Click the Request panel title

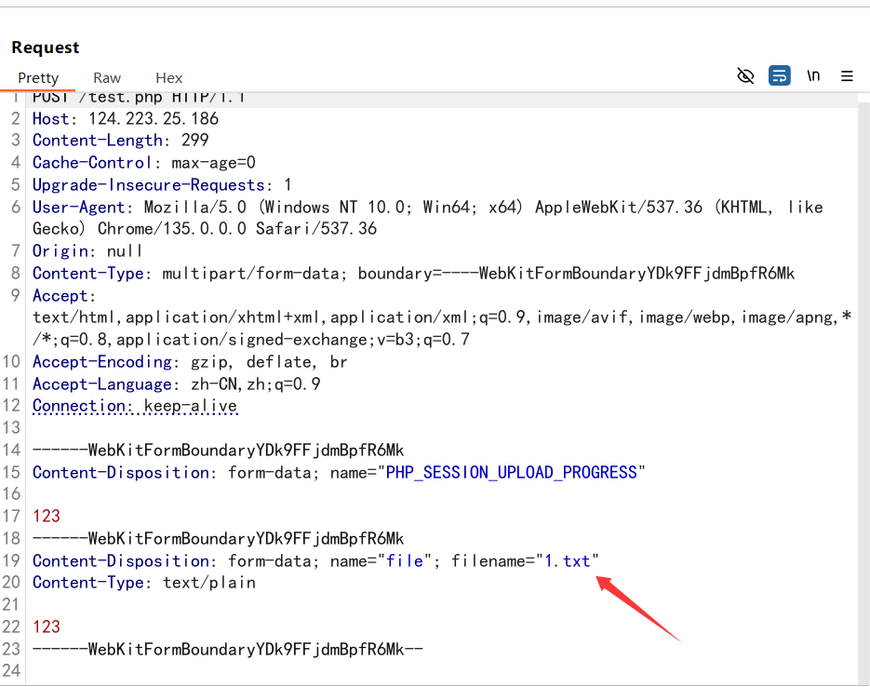[x=46, y=47]
